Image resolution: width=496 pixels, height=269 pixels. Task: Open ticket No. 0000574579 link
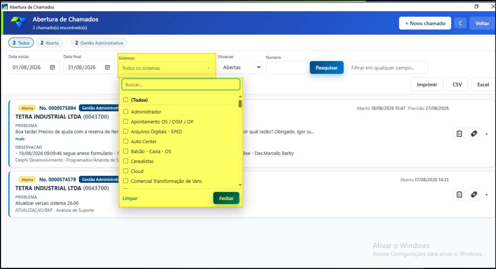tap(58, 179)
